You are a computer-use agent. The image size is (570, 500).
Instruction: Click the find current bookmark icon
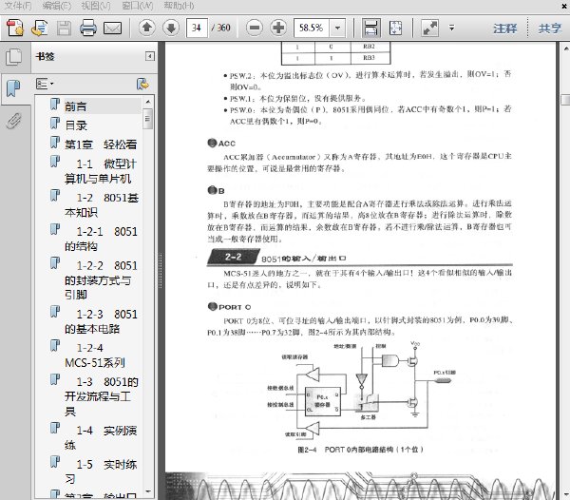pyautogui.click(x=142, y=84)
